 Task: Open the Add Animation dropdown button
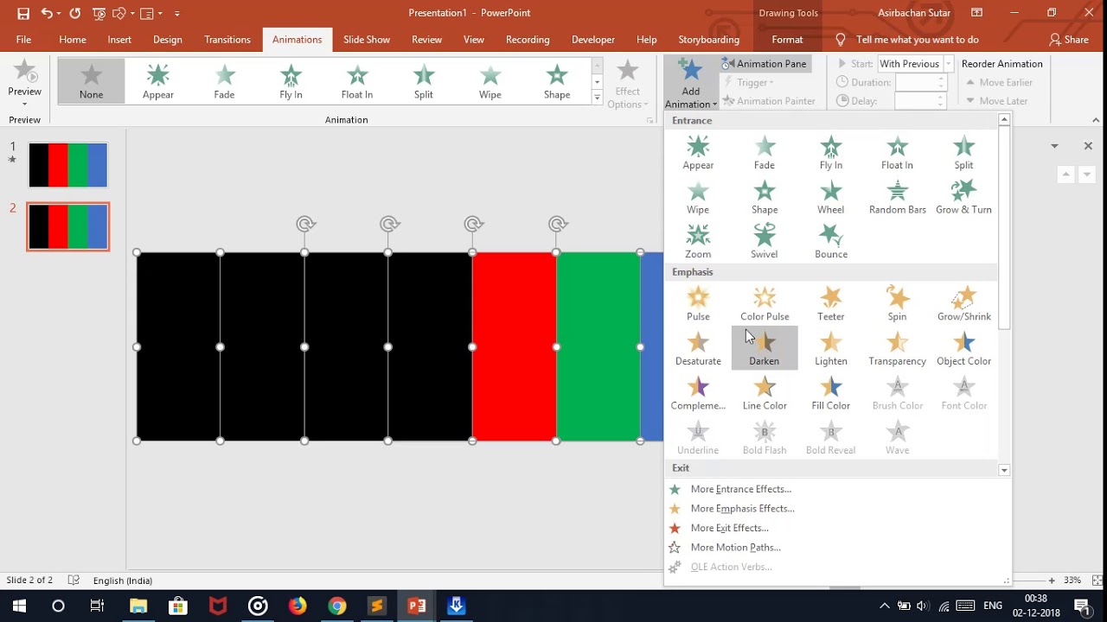tap(691, 84)
